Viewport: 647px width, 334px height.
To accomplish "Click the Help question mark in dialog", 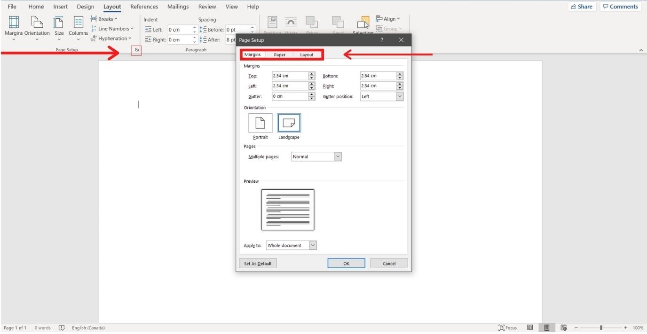I will (382, 40).
